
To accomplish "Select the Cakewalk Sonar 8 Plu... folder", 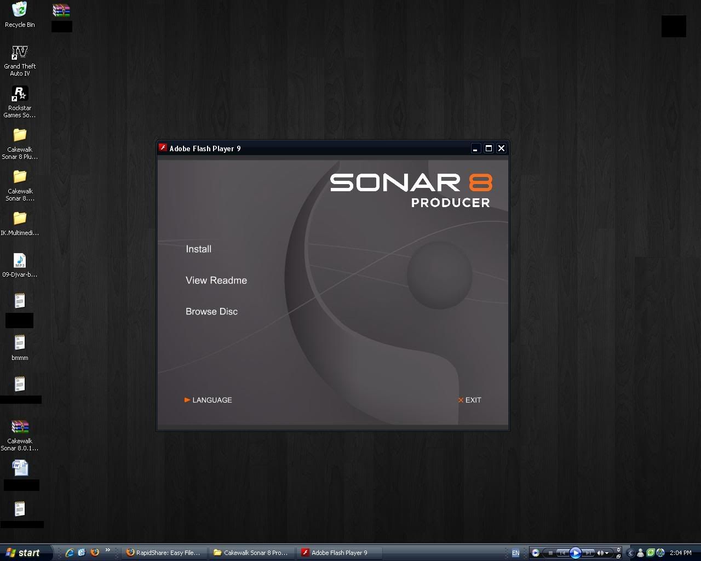I will (20, 144).
